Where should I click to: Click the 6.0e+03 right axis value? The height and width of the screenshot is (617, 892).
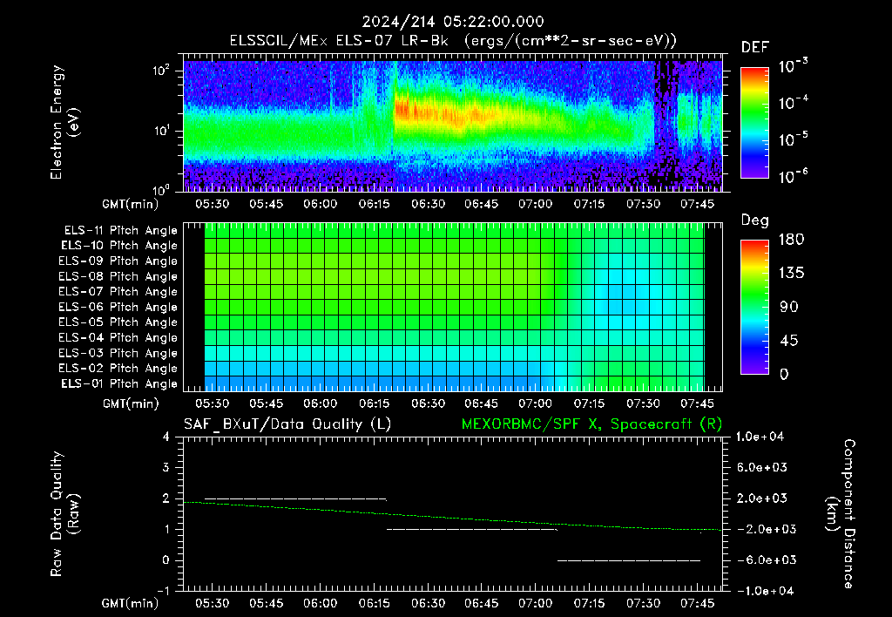tap(762, 467)
